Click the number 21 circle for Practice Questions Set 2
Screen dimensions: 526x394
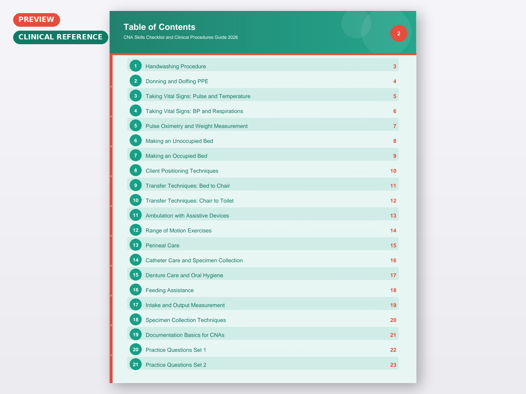click(x=135, y=364)
